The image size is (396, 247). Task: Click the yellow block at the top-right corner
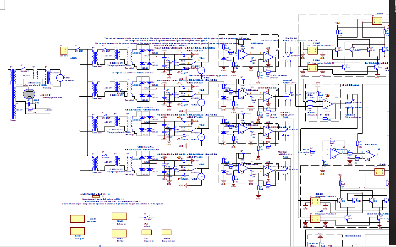pos(377,22)
